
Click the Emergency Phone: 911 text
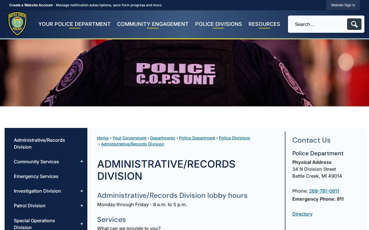(318, 199)
